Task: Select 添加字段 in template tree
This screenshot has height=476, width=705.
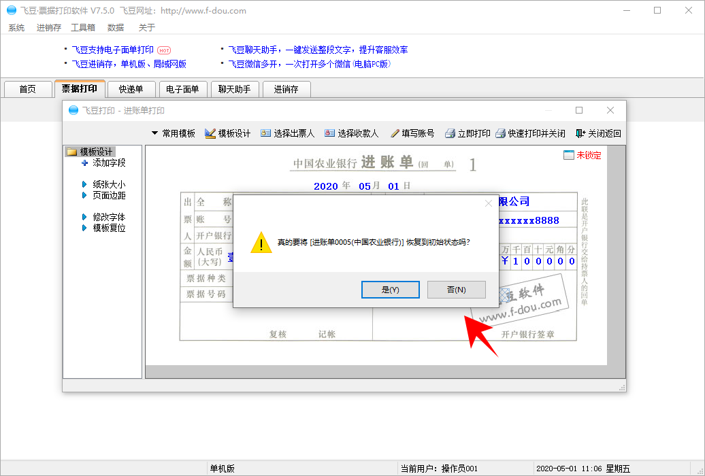Action: 109,163
